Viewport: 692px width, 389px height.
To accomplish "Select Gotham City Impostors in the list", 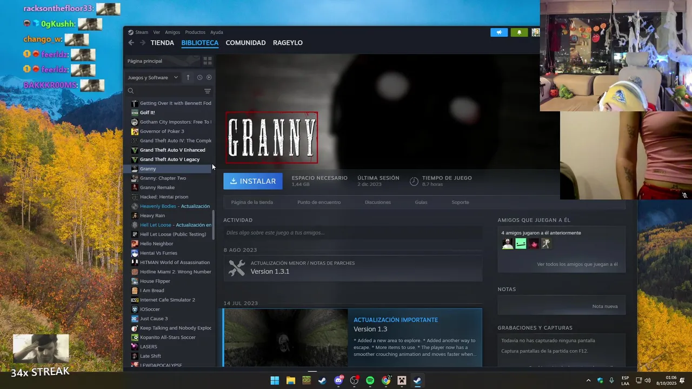I will (171, 122).
